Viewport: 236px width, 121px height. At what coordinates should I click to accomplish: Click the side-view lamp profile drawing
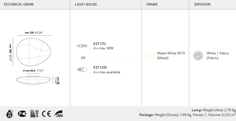tap(34, 80)
